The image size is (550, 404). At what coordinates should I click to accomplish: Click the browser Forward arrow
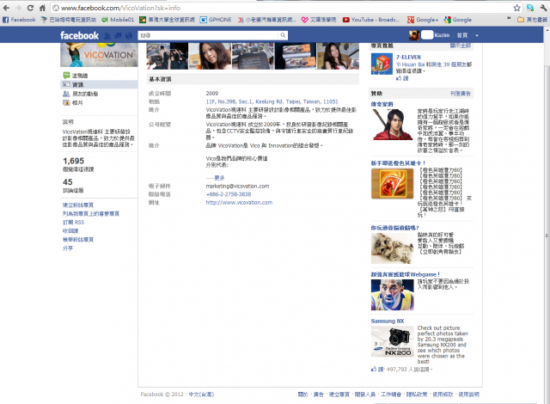(x=18, y=8)
